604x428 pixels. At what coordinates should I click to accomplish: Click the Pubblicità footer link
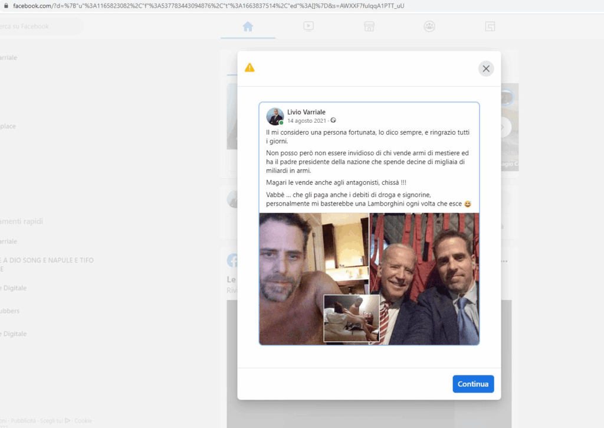pyautogui.click(x=23, y=421)
